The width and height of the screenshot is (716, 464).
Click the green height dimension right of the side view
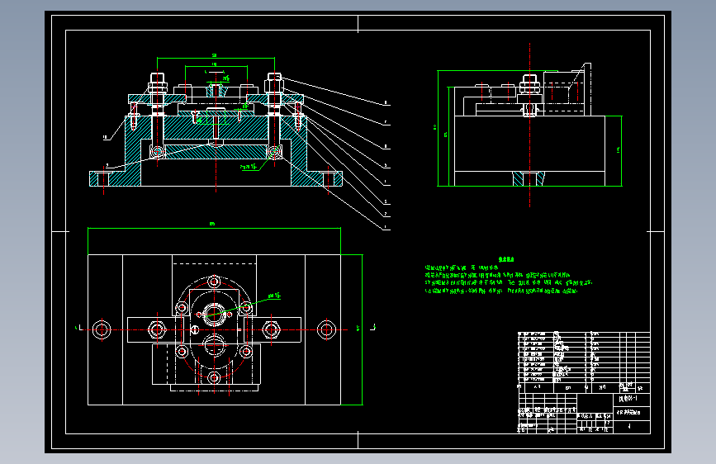click(x=620, y=151)
